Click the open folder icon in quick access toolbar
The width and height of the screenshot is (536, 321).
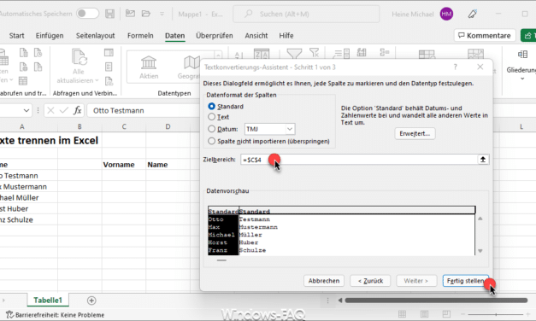146,14
